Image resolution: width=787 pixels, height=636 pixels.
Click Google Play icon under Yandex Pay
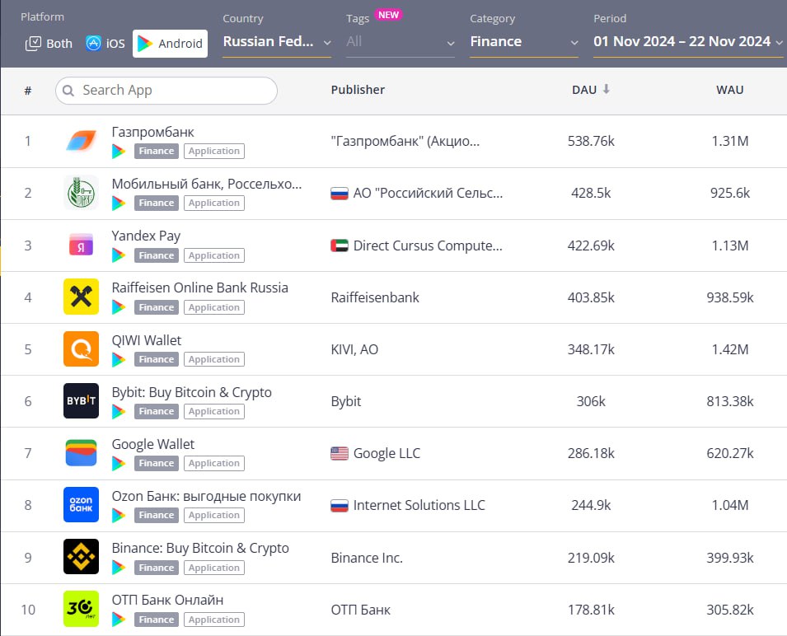[119, 255]
